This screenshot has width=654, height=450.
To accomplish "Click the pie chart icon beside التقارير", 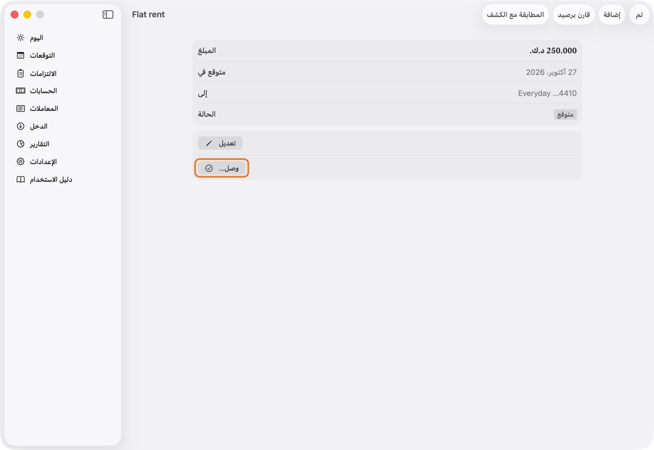I will pos(21,144).
